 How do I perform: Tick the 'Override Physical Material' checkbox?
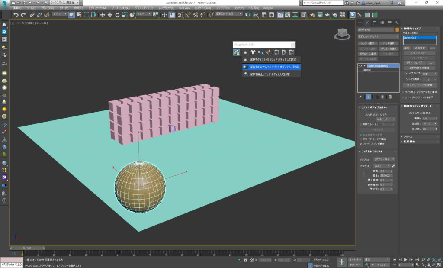tap(404, 92)
